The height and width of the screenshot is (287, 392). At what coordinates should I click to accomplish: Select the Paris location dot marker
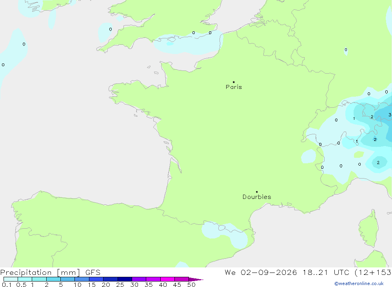coord(234,82)
